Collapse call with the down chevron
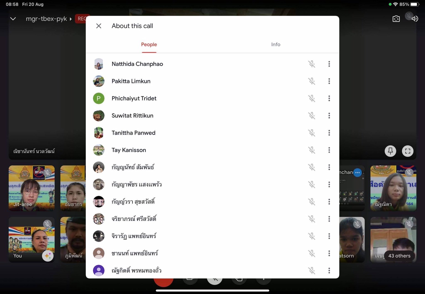The image size is (425, 294). tap(13, 19)
